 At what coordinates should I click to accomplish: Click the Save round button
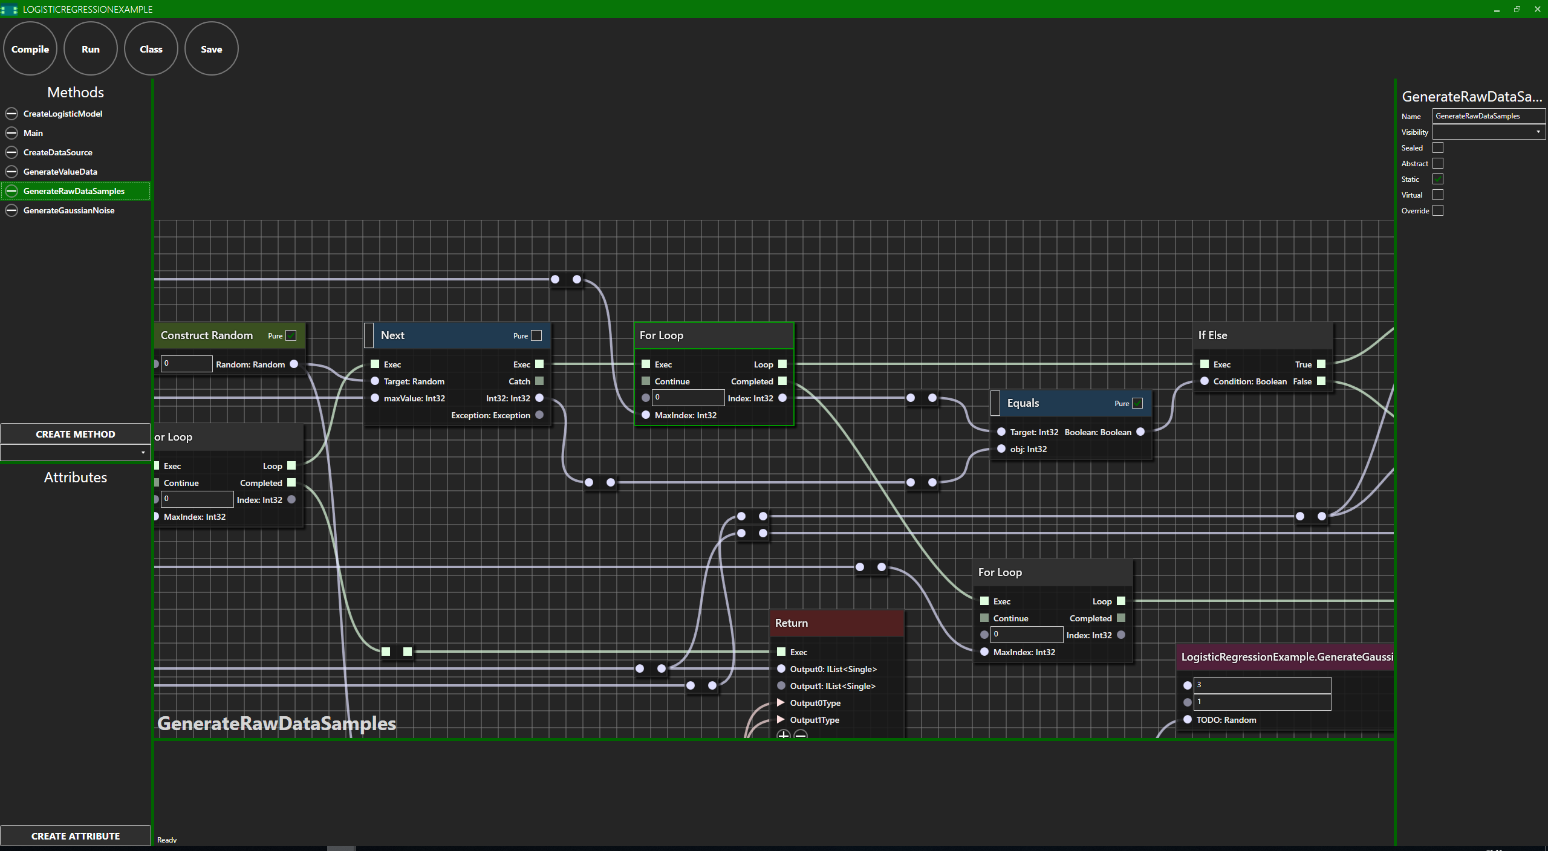[212, 49]
